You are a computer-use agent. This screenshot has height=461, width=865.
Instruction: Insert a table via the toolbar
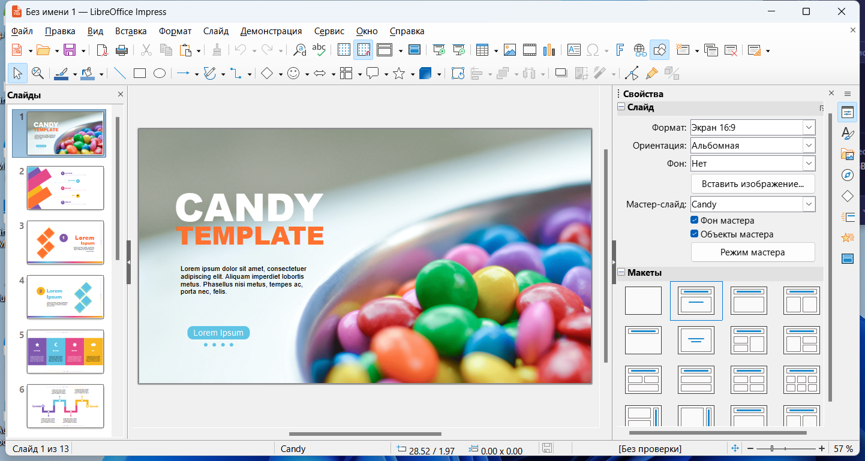[x=482, y=50]
